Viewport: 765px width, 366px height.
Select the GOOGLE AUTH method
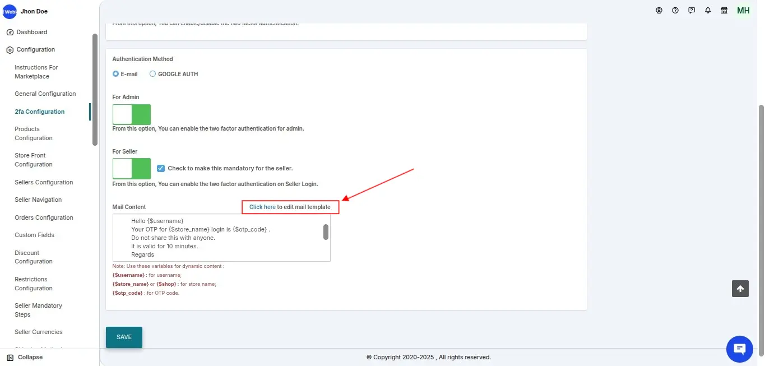pos(152,74)
